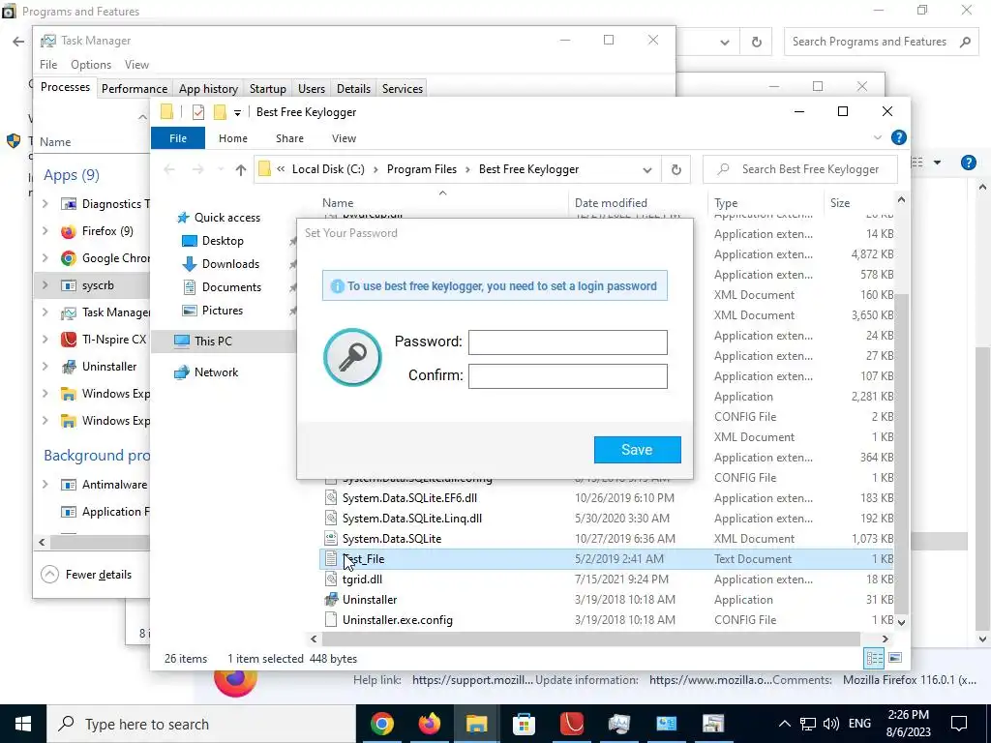Select Documents in Quick access

[231, 286]
